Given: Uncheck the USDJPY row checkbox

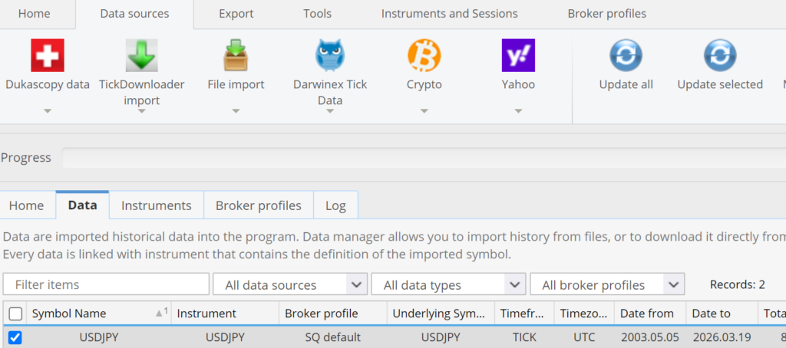Looking at the screenshot, I should pos(15,337).
